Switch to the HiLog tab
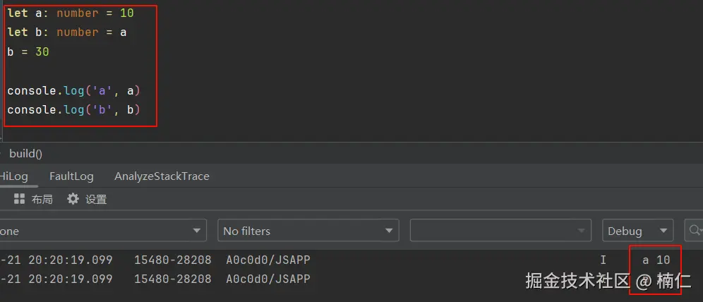The image size is (703, 302). (13, 176)
